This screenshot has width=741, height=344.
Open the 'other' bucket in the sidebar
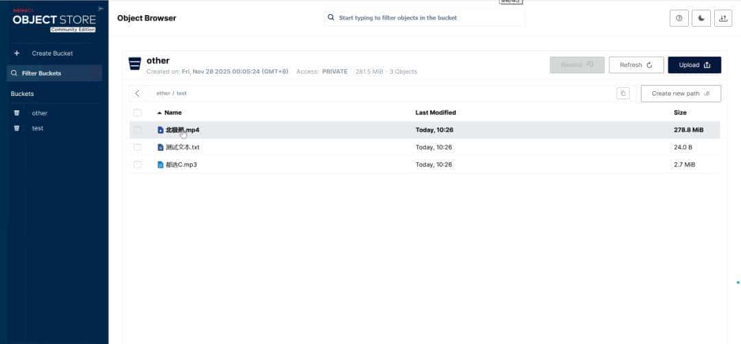40,113
